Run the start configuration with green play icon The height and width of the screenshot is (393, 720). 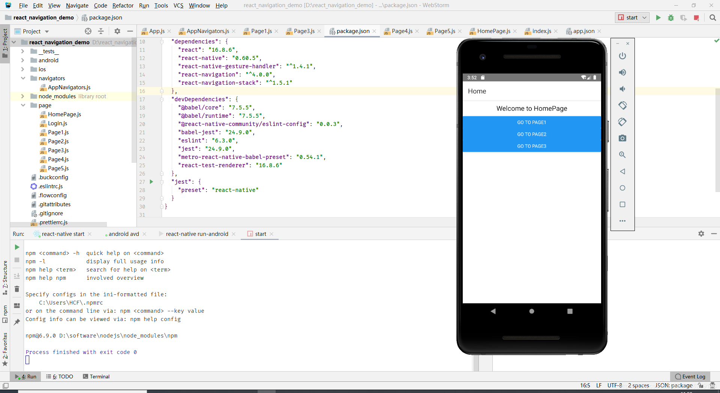tap(658, 18)
